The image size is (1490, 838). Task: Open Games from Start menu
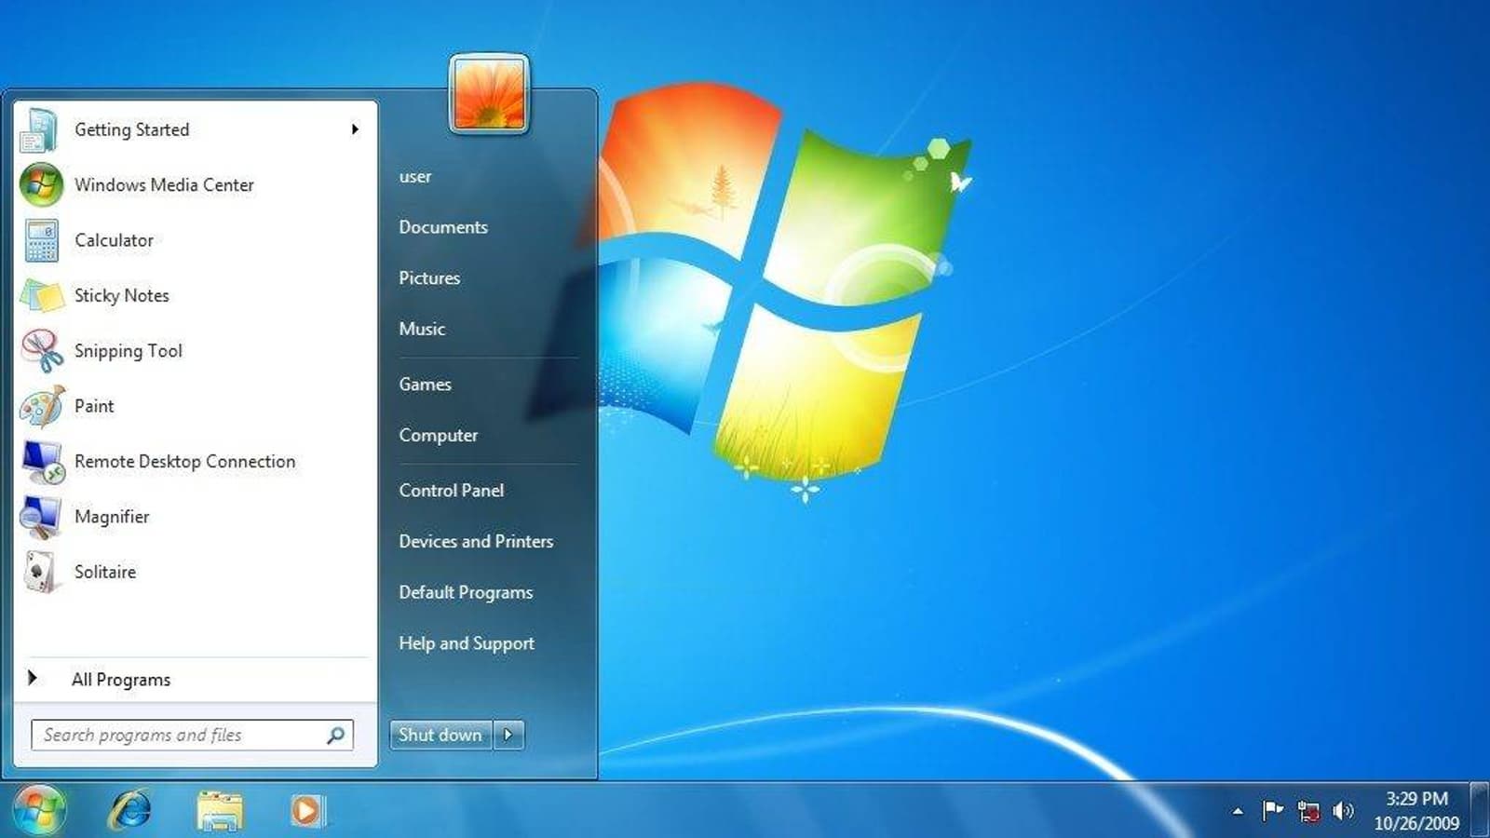pyautogui.click(x=425, y=385)
